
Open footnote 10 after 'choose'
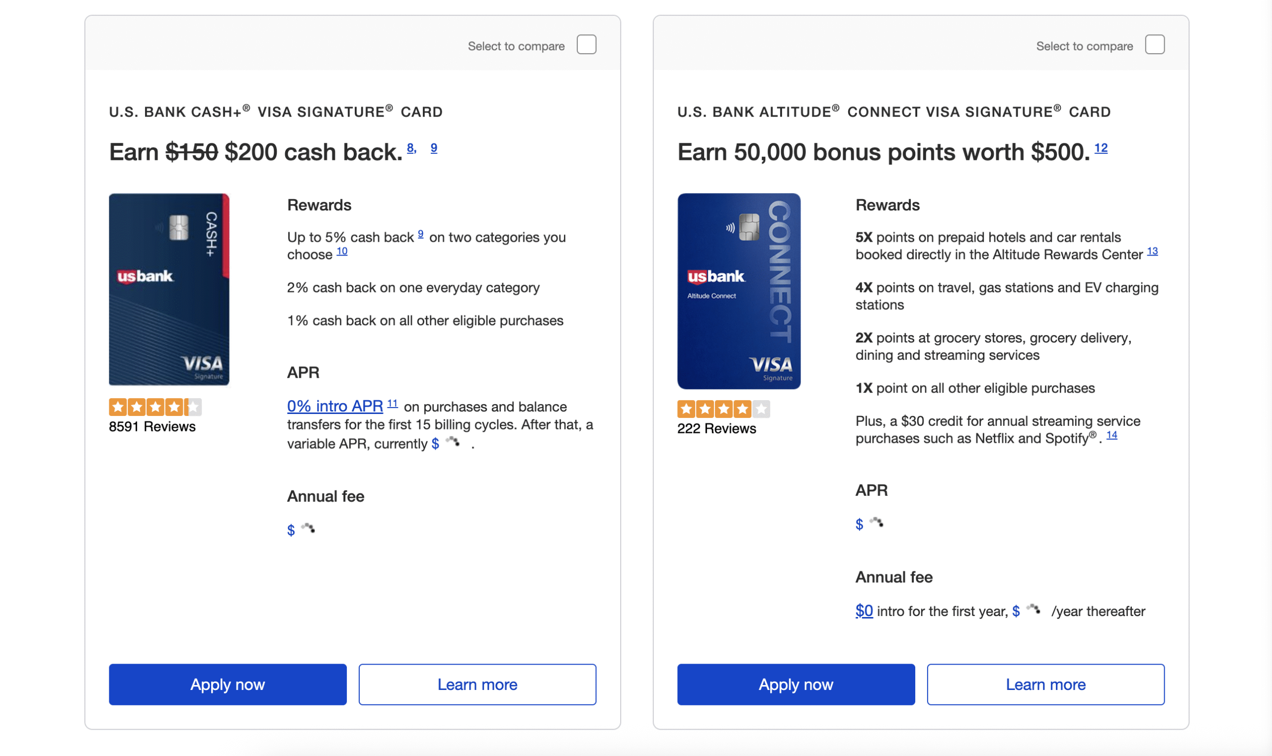click(341, 251)
